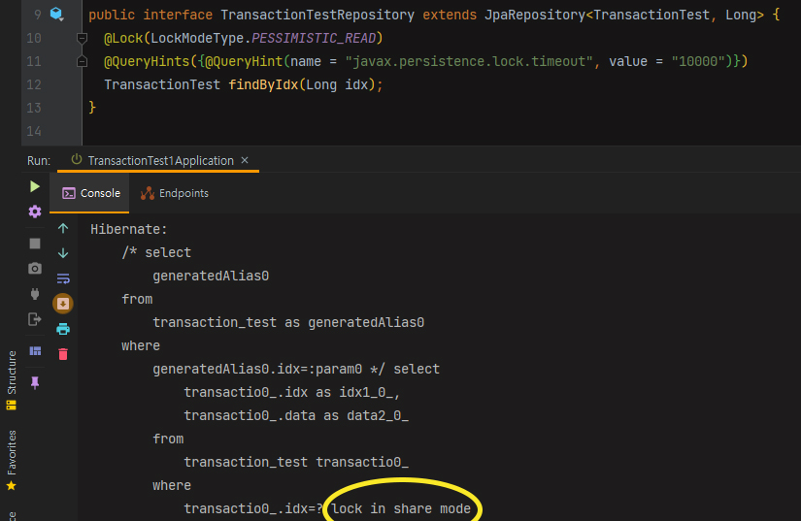Image resolution: width=801 pixels, height=521 pixels.
Task: Click the @QueryHints annotation
Action: coord(147,62)
